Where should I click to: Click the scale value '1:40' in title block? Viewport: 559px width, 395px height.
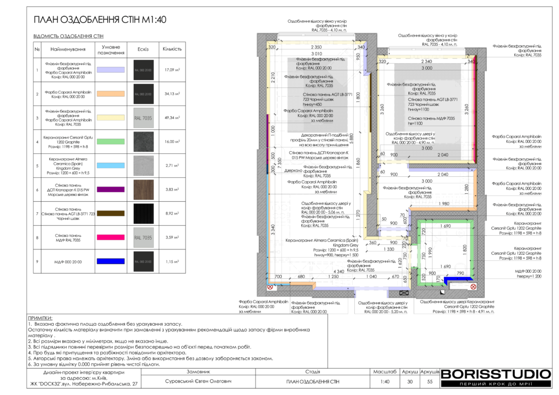coord(385,381)
